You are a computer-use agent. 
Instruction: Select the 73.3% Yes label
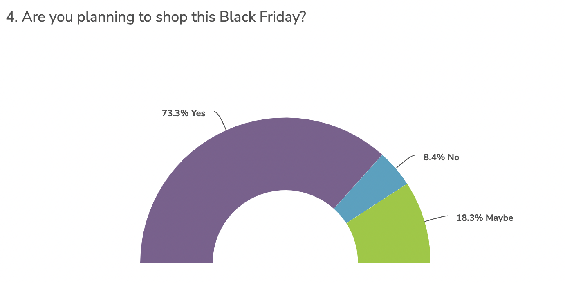(x=184, y=113)
